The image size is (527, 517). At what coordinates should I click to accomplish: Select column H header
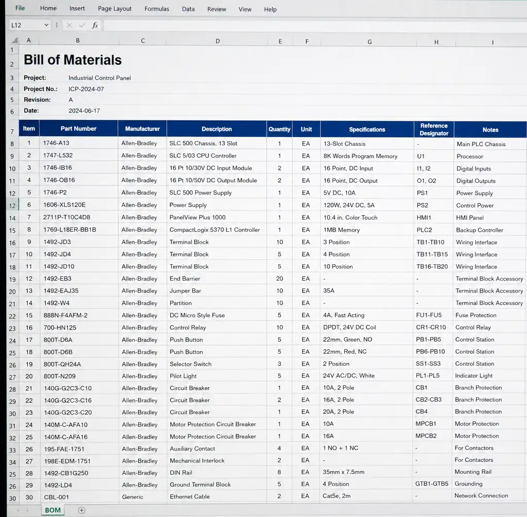[x=436, y=42]
